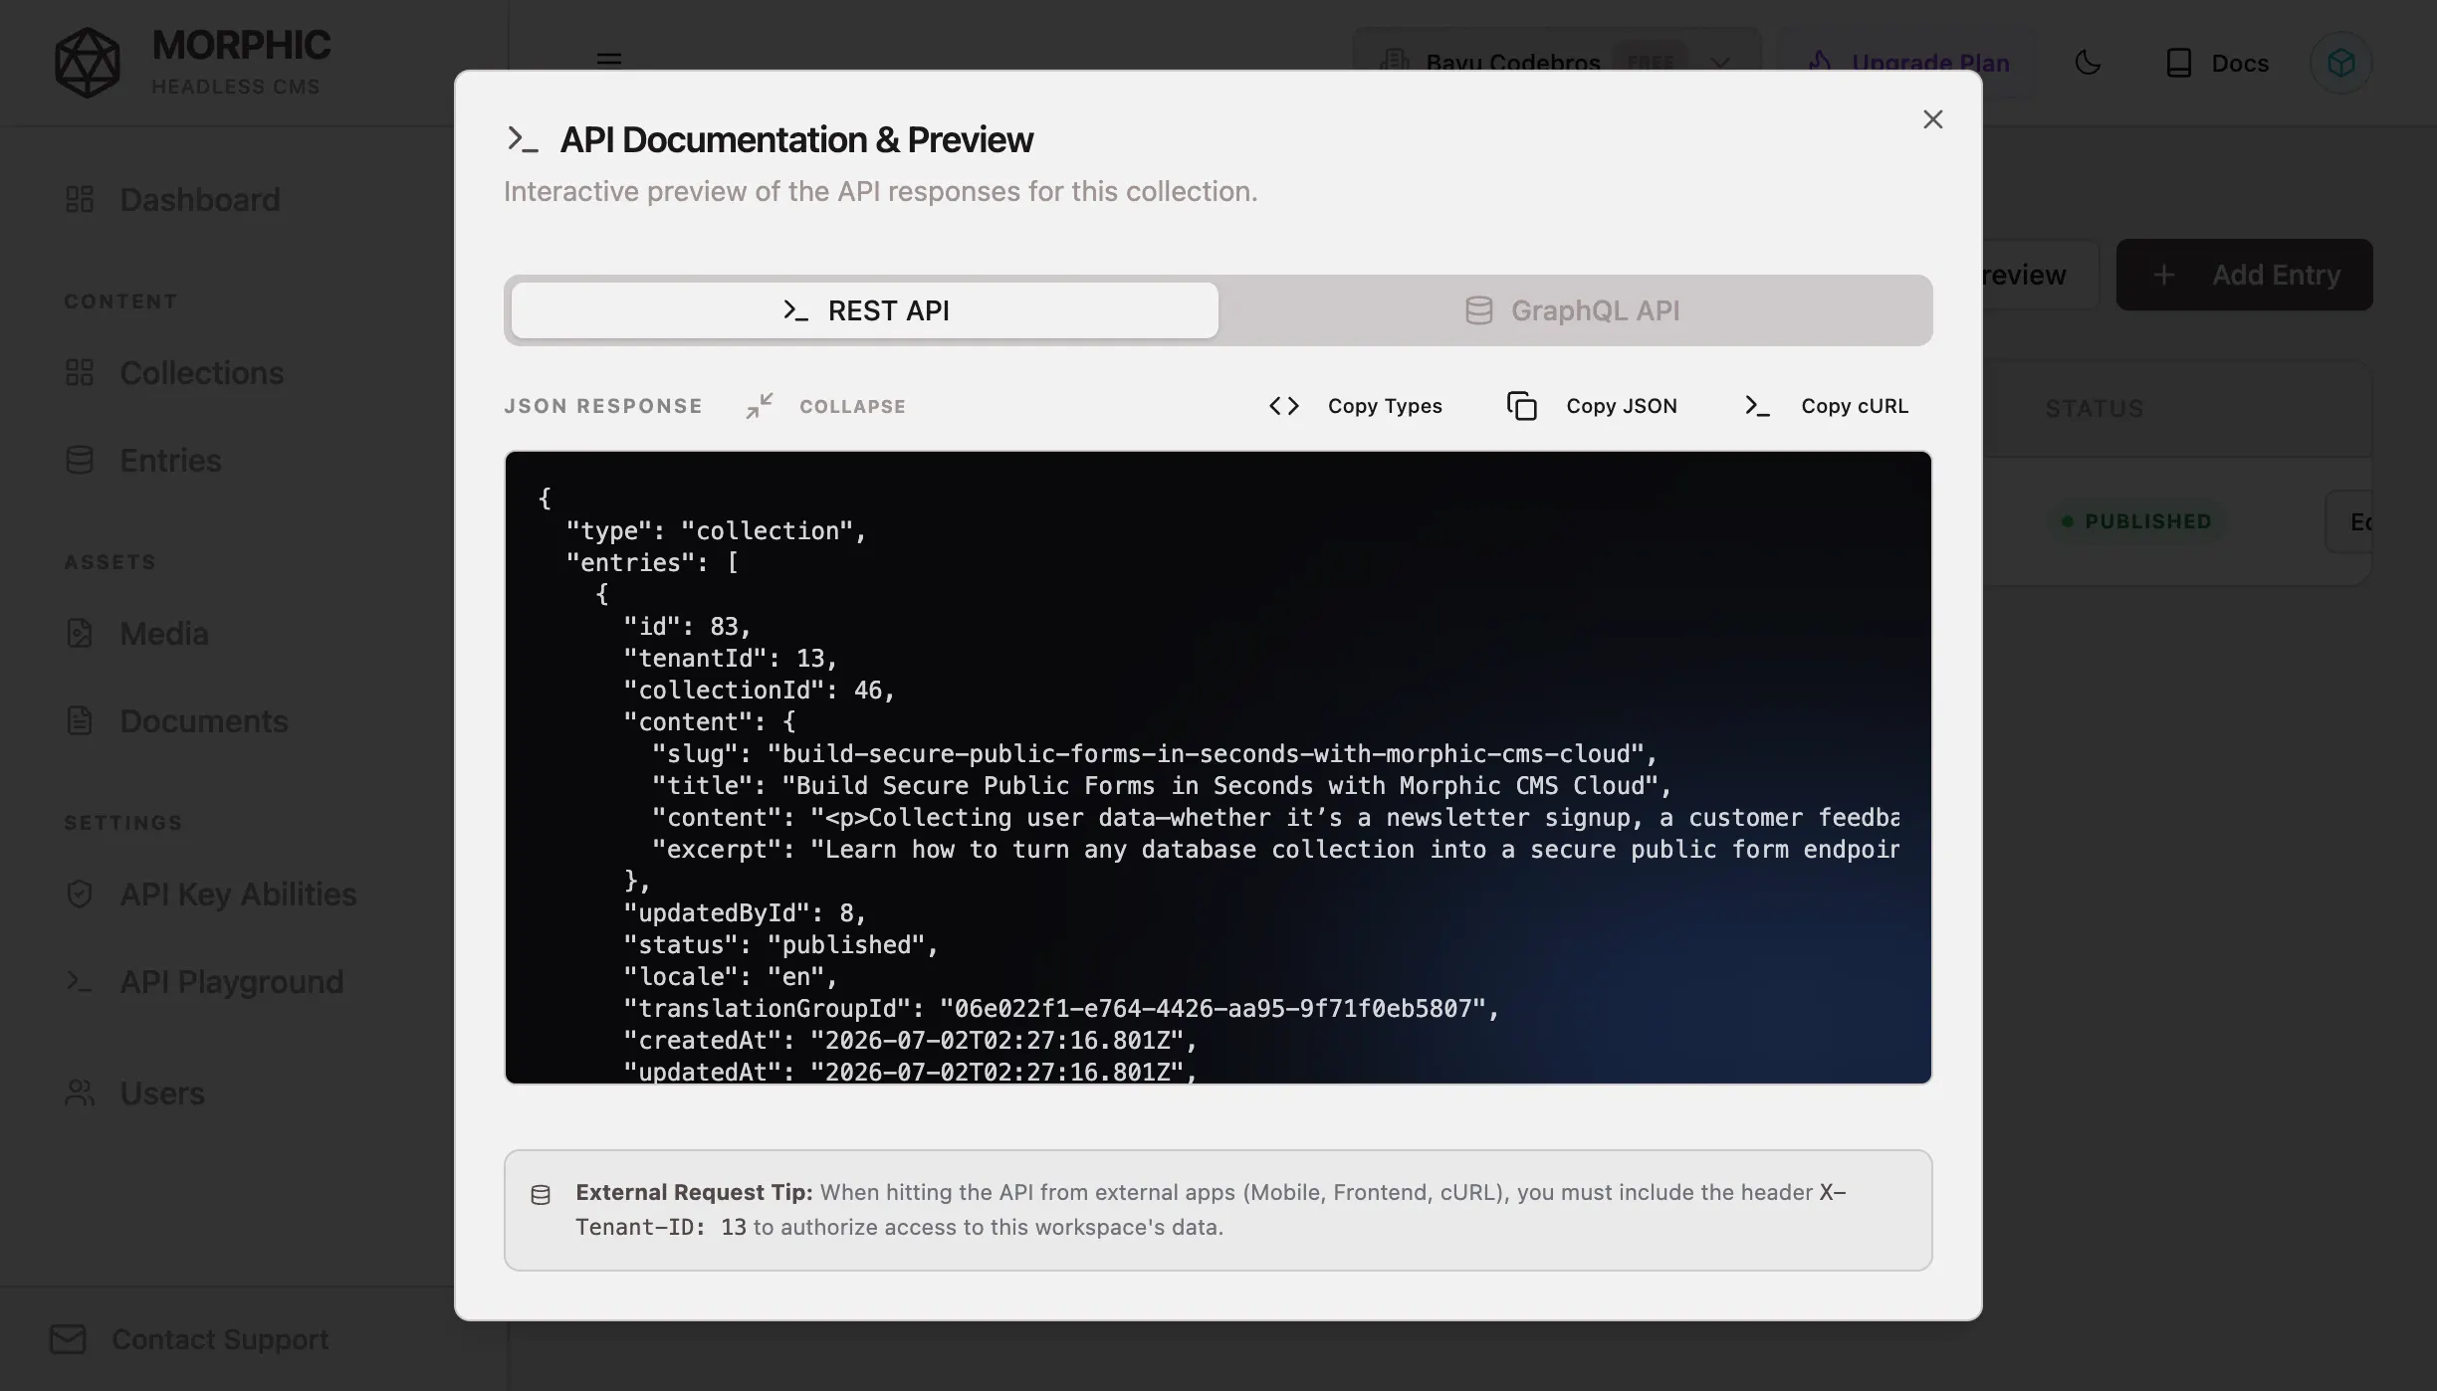Open Collections in the sidebar
2437x1391 pixels.
(x=202, y=372)
